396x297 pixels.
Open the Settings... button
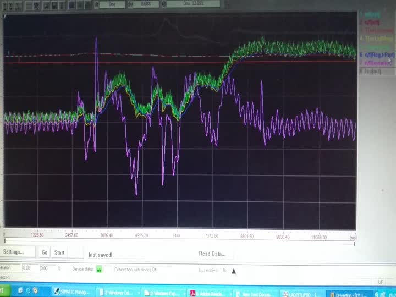(17, 252)
